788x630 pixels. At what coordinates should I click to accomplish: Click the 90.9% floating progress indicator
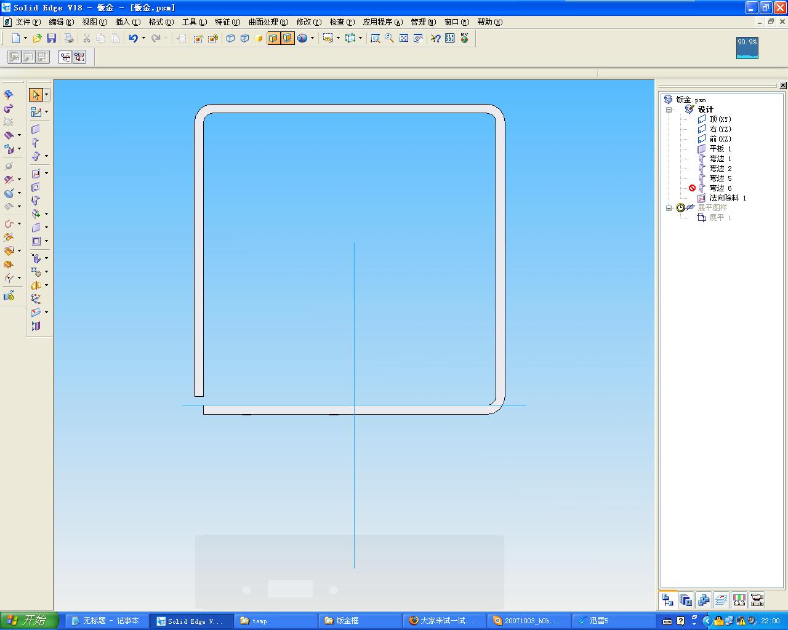point(747,48)
